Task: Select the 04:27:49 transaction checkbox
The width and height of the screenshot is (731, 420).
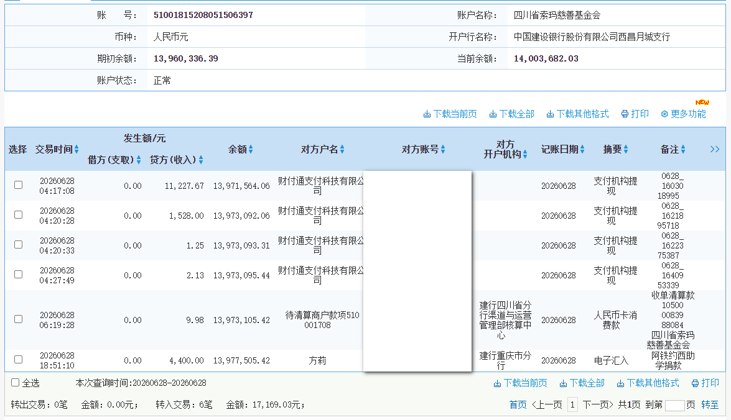Action: [18, 274]
